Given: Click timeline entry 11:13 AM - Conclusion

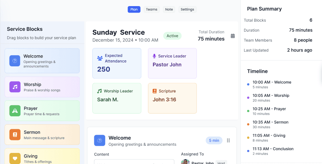Looking at the screenshot, I should pyautogui.click(x=273, y=149).
